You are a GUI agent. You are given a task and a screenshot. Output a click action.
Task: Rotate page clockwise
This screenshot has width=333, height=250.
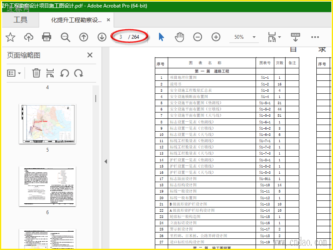(x=78, y=73)
